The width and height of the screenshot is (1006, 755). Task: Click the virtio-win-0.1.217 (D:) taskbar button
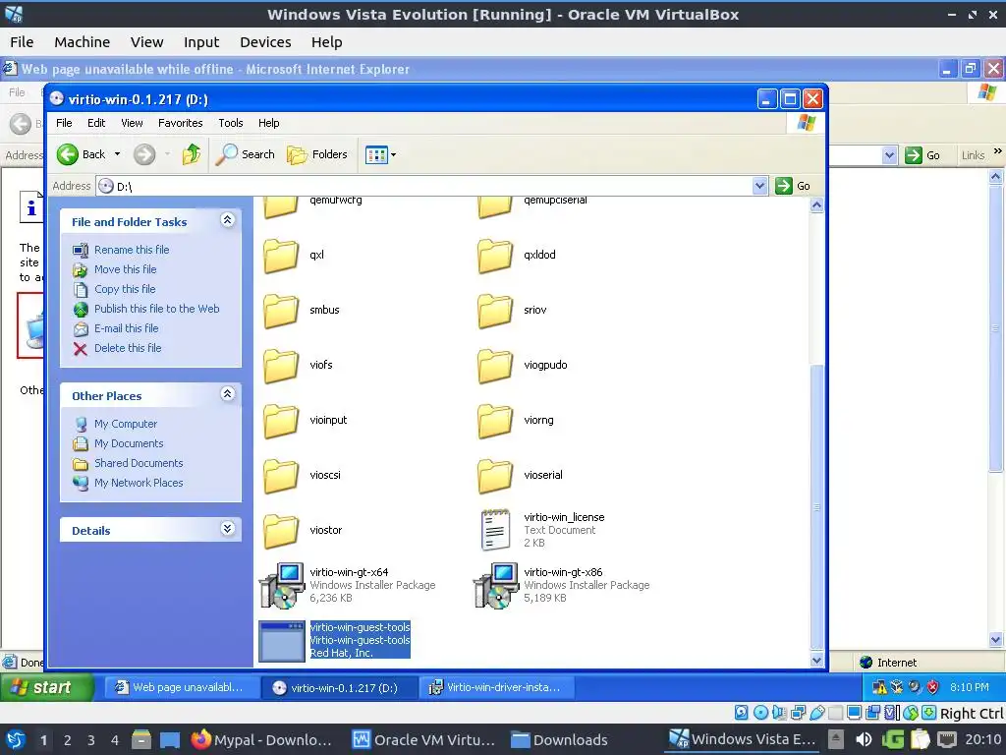click(339, 687)
